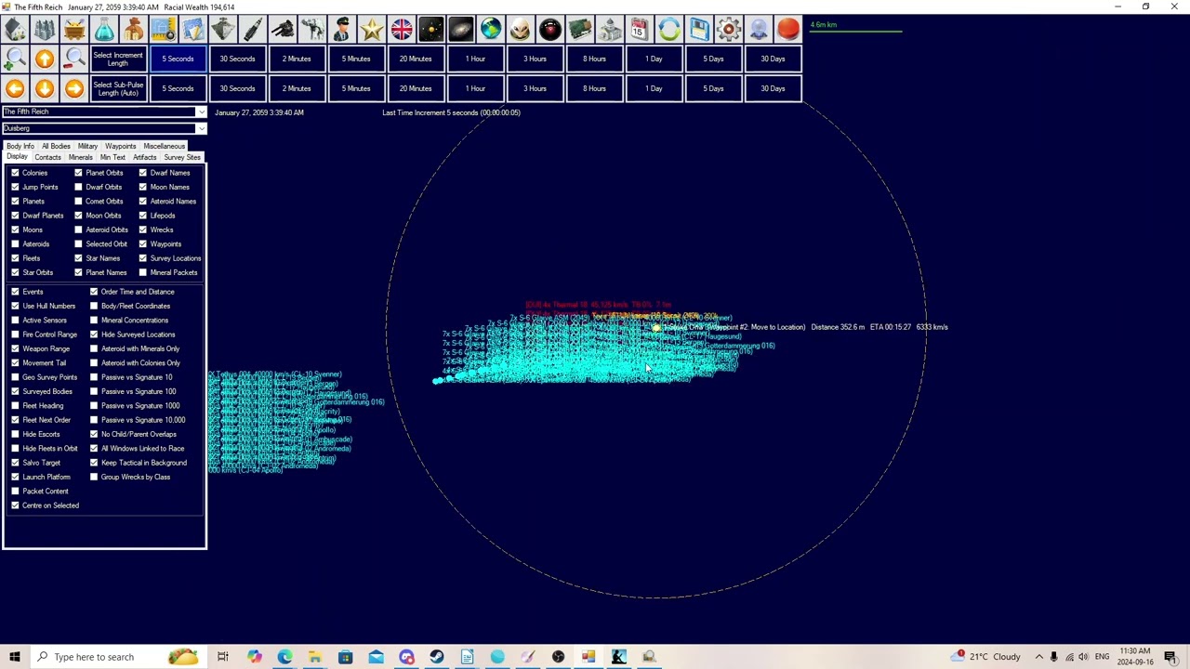Open Wealth via the money bag icon
The width and height of the screenshot is (1190, 669).
click(134, 30)
